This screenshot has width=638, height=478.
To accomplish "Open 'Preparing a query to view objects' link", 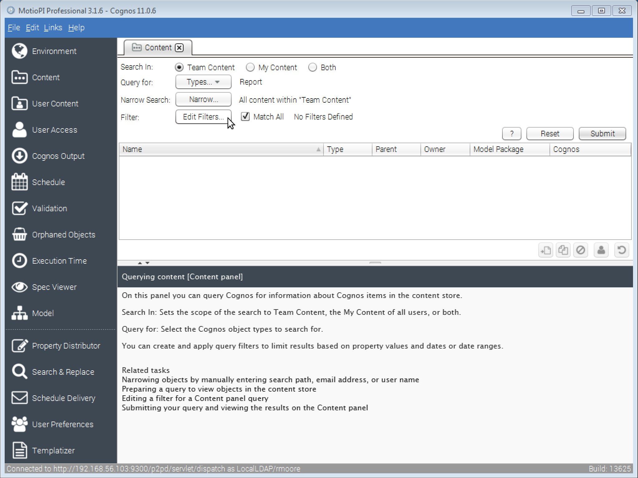I will pos(219,389).
